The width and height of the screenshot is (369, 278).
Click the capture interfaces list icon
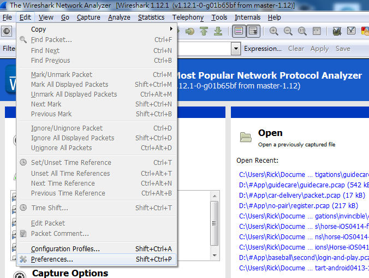(7, 31)
